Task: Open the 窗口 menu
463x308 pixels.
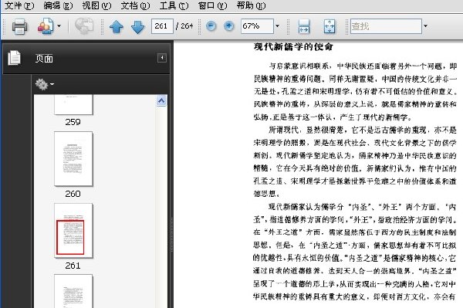Action: [212, 5]
